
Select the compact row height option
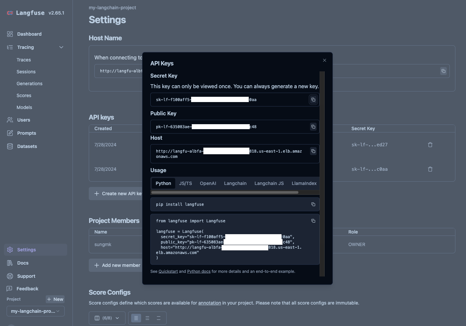tap(136, 318)
